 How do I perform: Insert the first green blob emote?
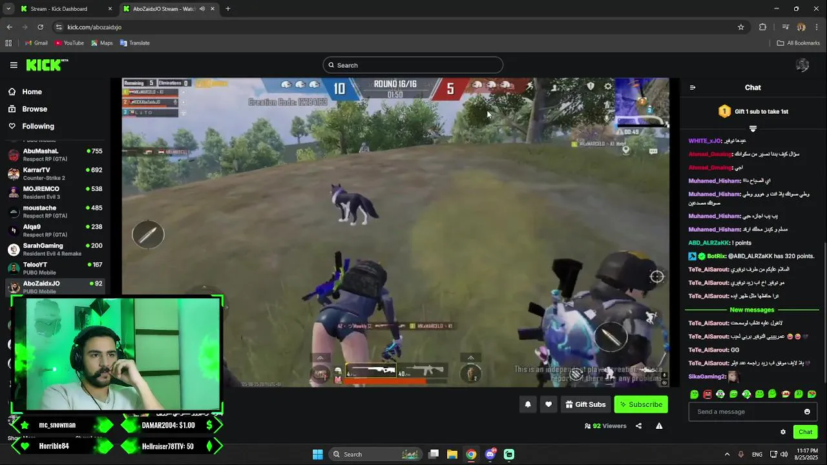[x=695, y=394]
